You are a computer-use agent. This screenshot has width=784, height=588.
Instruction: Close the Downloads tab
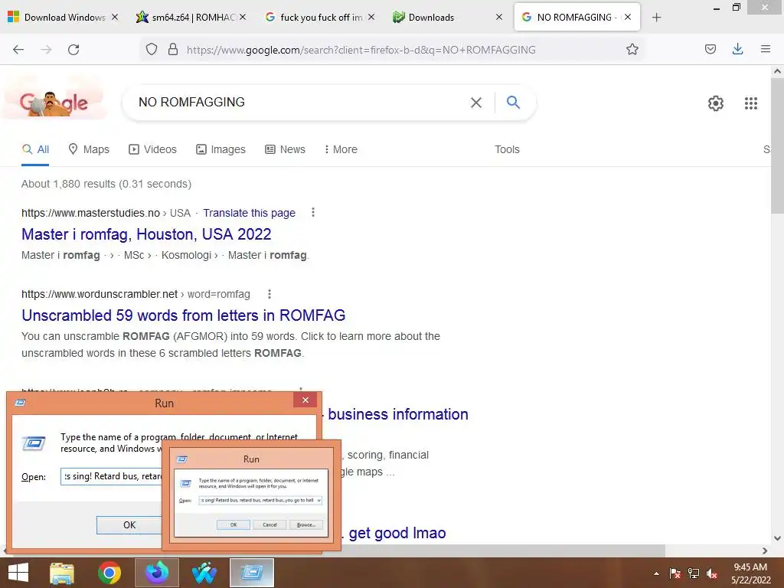[499, 17]
